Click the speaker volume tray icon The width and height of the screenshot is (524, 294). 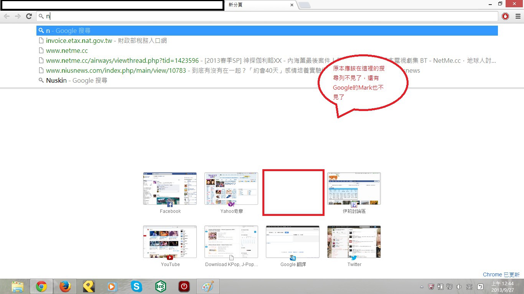tap(459, 286)
